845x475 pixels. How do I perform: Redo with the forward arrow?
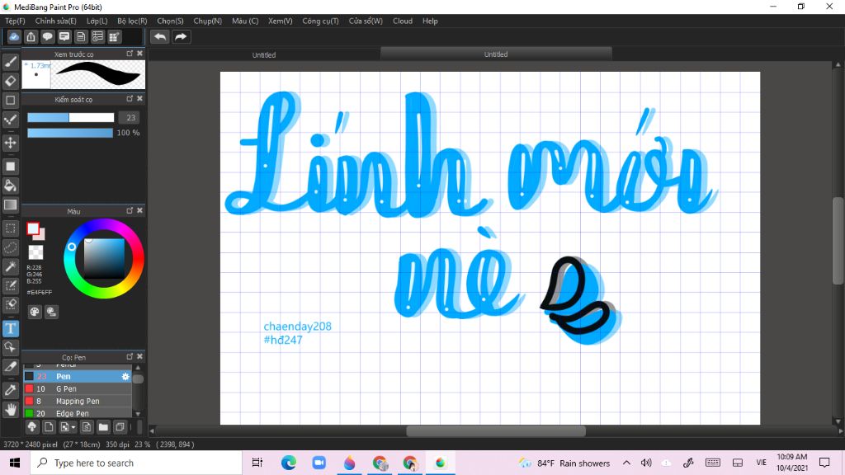click(x=181, y=36)
